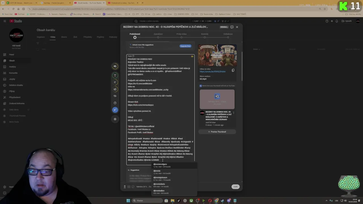Viewport: 363px width, 204px height.
Task: Open the hamburger menu beside the Studio logo
Action: 5,21
